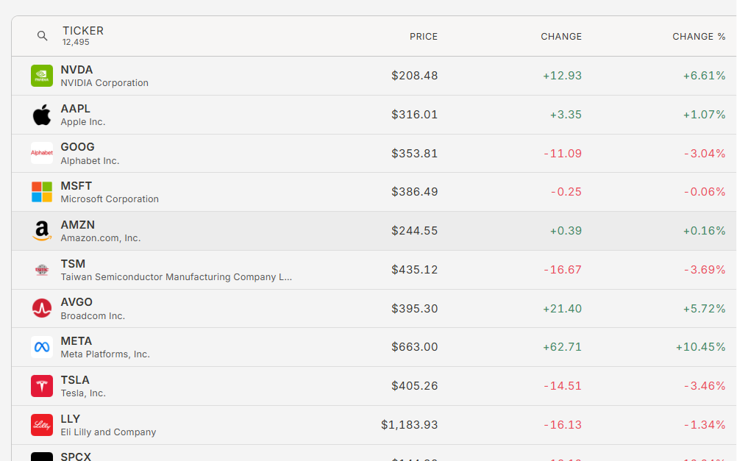Click the -11.09 change value
The image size is (737, 461).
(563, 154)
